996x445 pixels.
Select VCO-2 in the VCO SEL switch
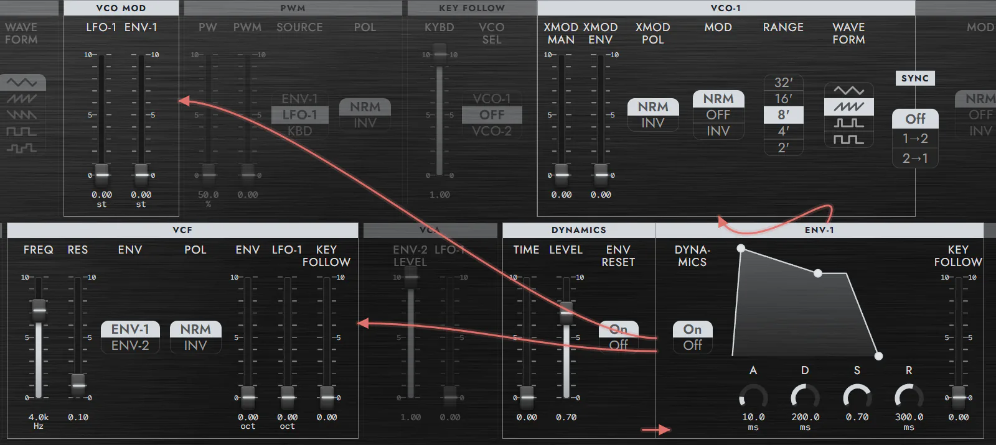point(492,131)
